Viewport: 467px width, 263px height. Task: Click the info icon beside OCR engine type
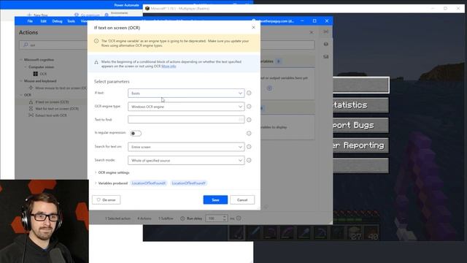[249, 107]
